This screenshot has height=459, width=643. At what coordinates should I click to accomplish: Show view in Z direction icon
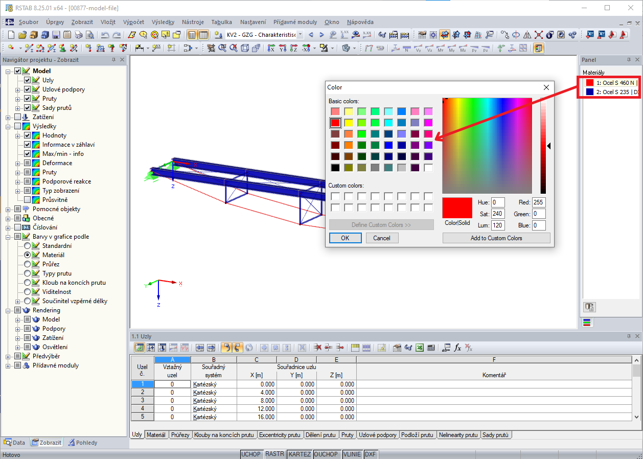point(293,48)
